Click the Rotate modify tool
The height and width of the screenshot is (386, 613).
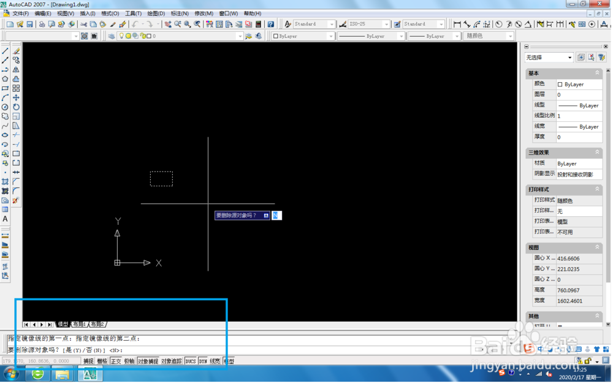[16, 107]
